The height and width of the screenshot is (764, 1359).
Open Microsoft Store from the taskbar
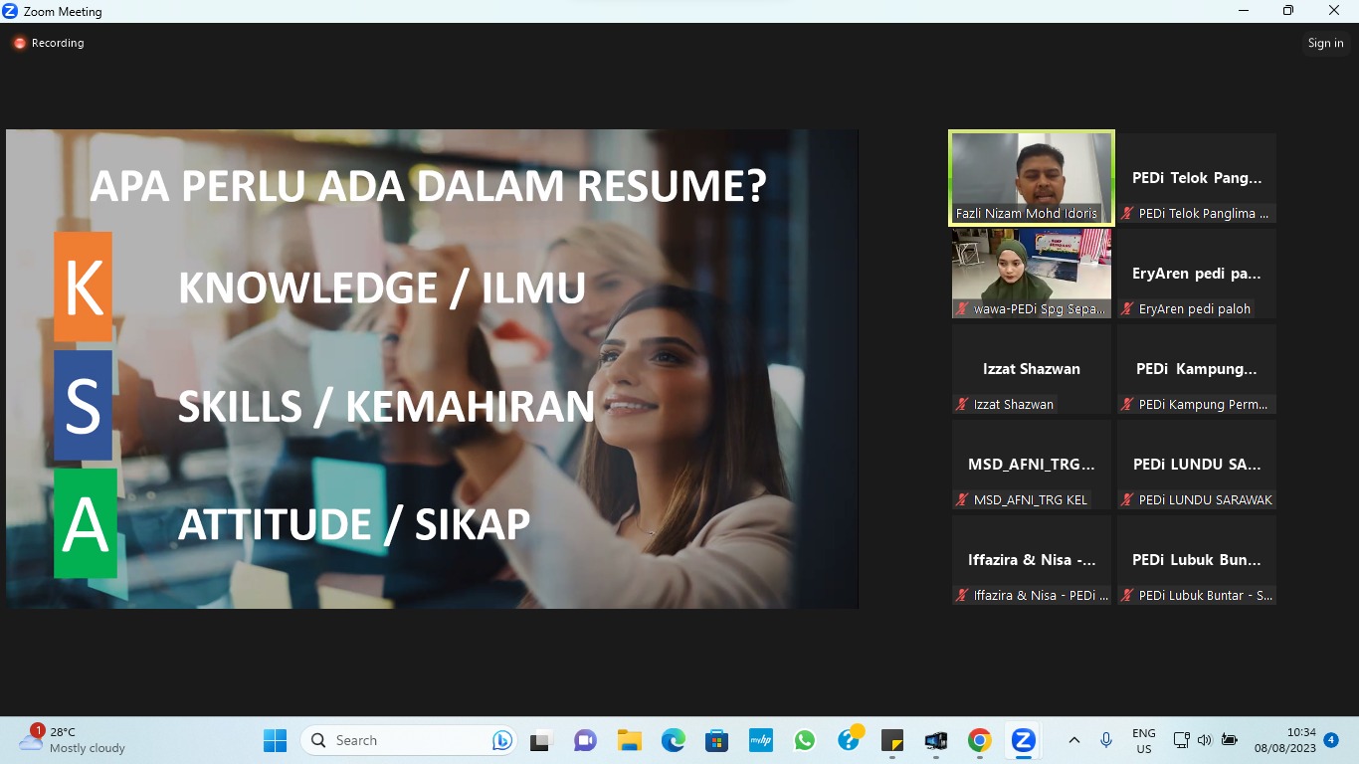[x=716, y=740]
